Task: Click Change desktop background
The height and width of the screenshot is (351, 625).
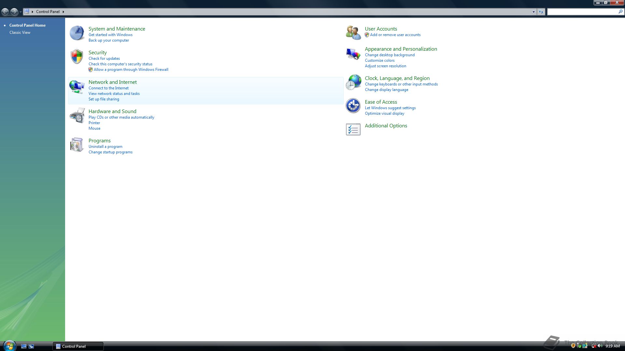Action: coord(390,55)
